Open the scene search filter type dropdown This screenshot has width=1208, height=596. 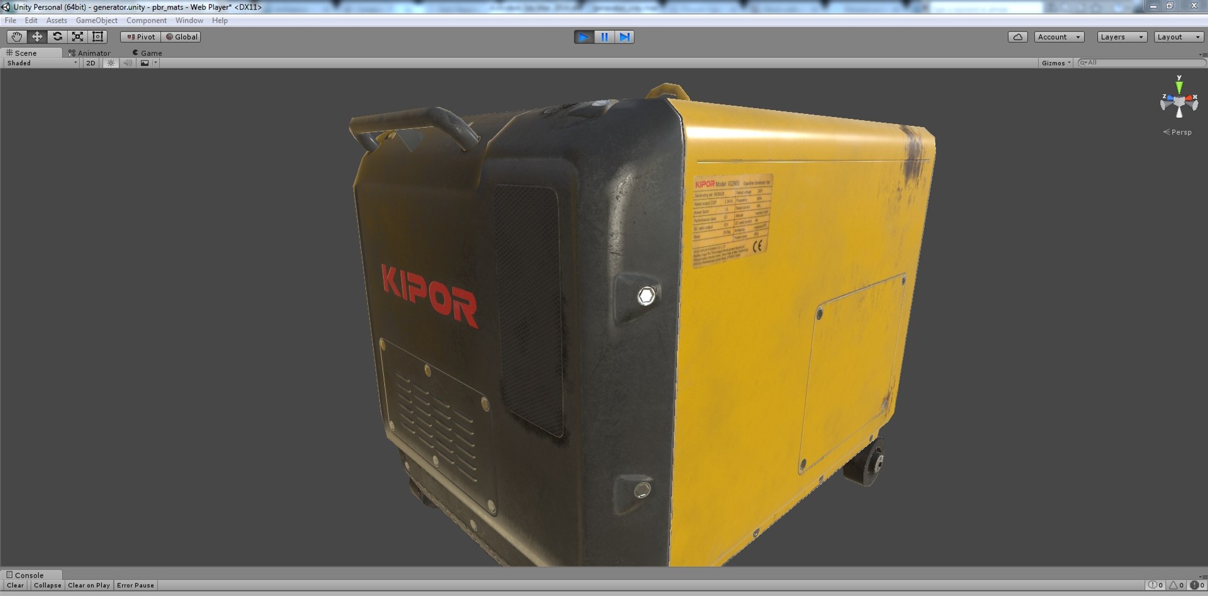point(1083,63)
